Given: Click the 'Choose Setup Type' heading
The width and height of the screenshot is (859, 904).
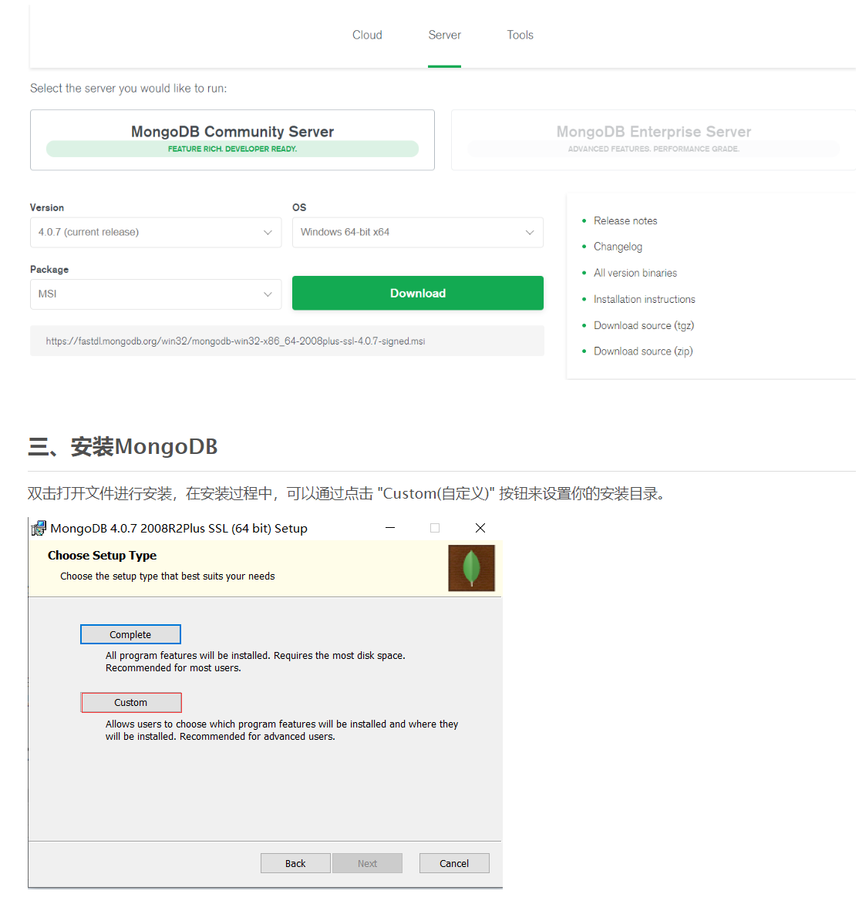Looking at the screenshot, I should tap(102, 555).
